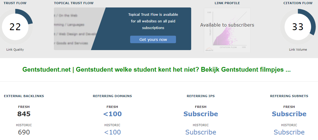The width and height of the screenshot is (318, 140).
Task: Open the Citation Flow donut chart showing 33
Action: click(298, 27)
